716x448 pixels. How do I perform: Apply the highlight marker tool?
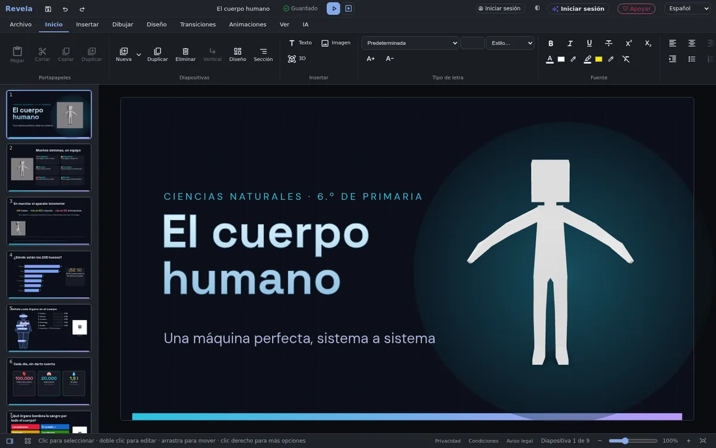point(588,59)
